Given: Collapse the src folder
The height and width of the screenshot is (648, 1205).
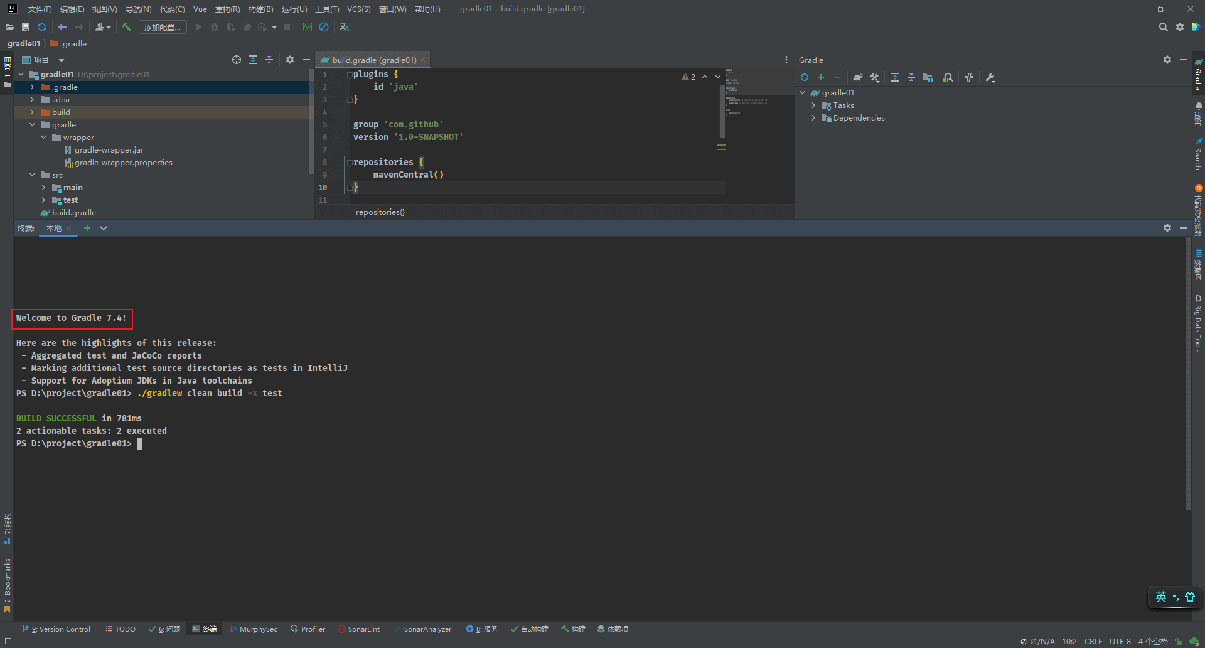Looking at the screenshot, I should 32,175.
